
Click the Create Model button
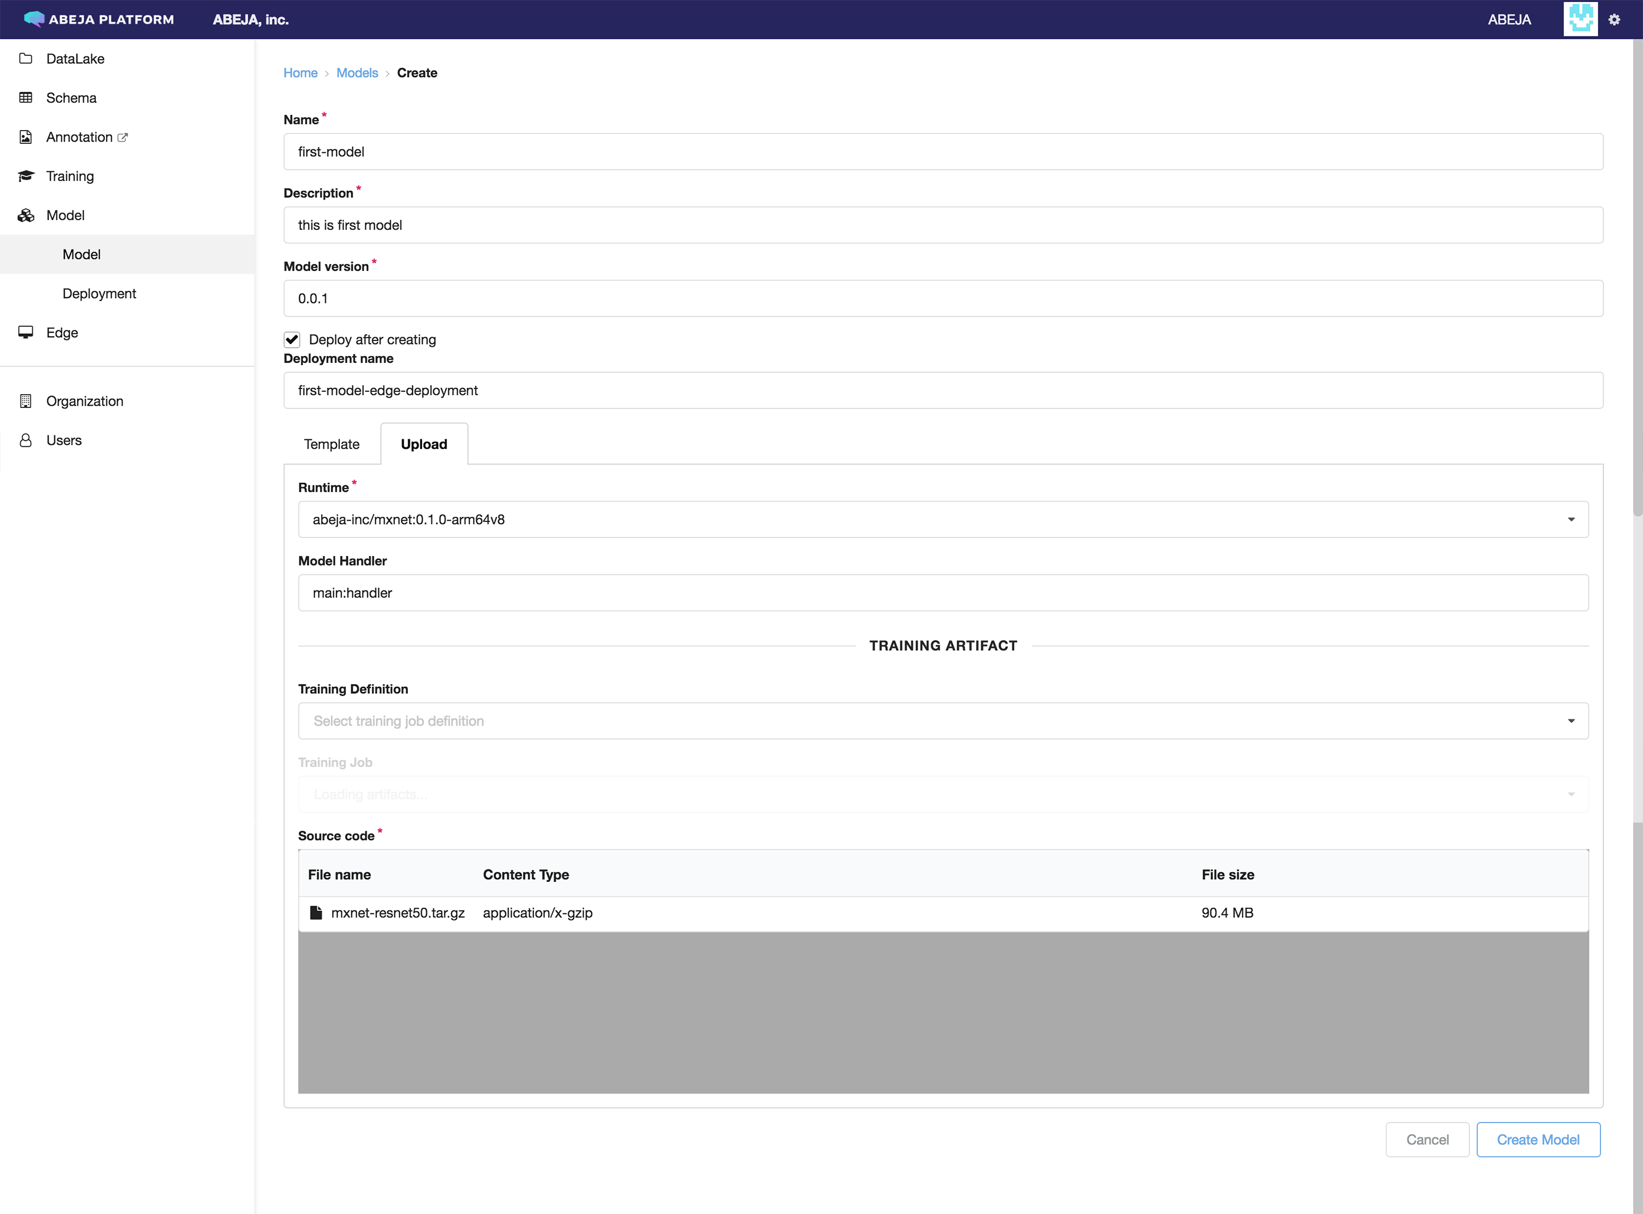1538,1139
